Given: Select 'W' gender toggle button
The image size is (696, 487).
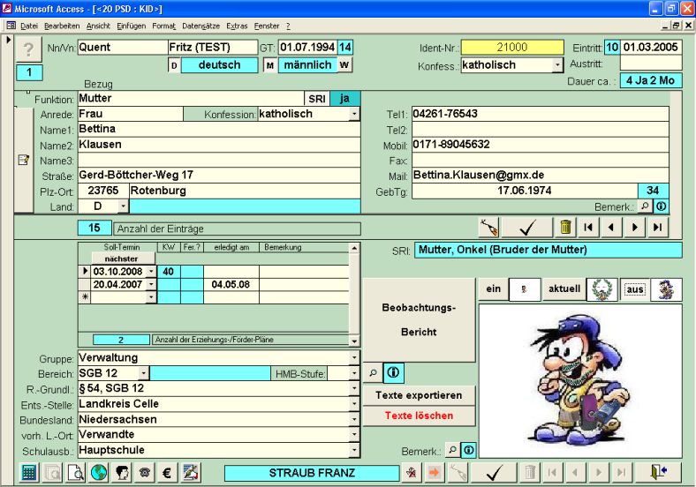Looking at the screenshot, I should coord(344,65).
